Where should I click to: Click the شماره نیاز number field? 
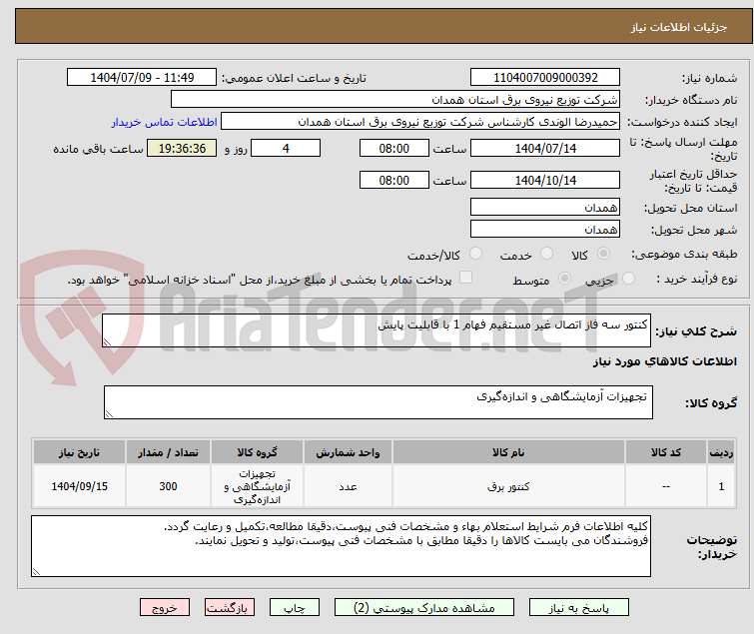pos(545,78)
